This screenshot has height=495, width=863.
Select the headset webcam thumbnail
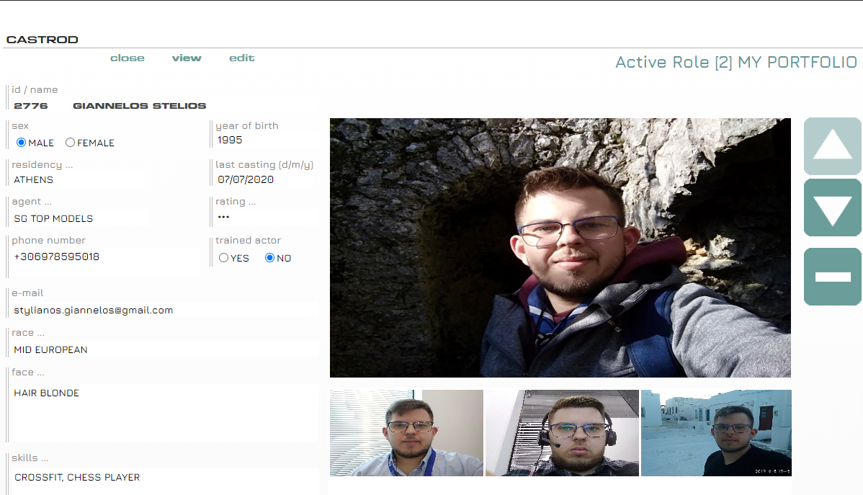[561, 433]
